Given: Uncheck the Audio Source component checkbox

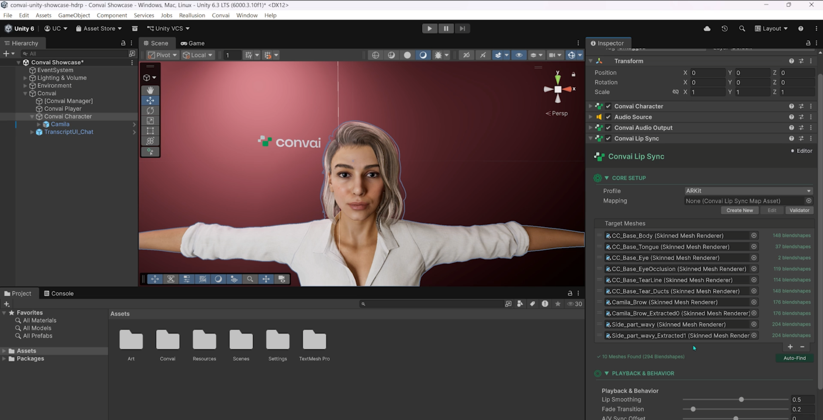Looking at the screenshot, I should [608, 117].
